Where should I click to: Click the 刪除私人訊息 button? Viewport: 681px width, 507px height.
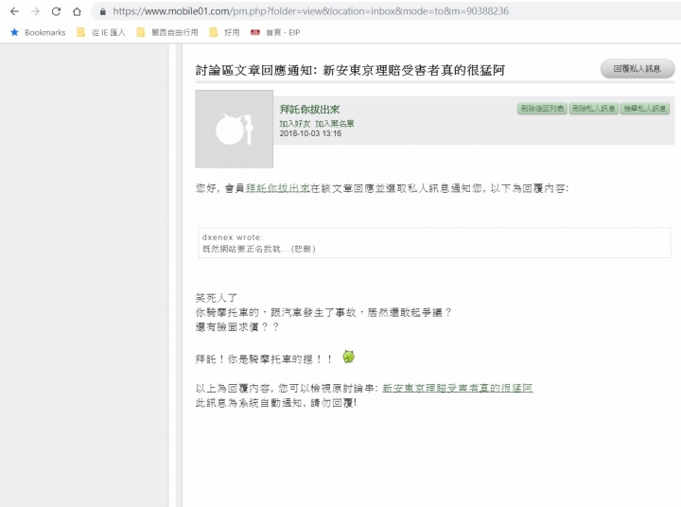click(594, 109)
